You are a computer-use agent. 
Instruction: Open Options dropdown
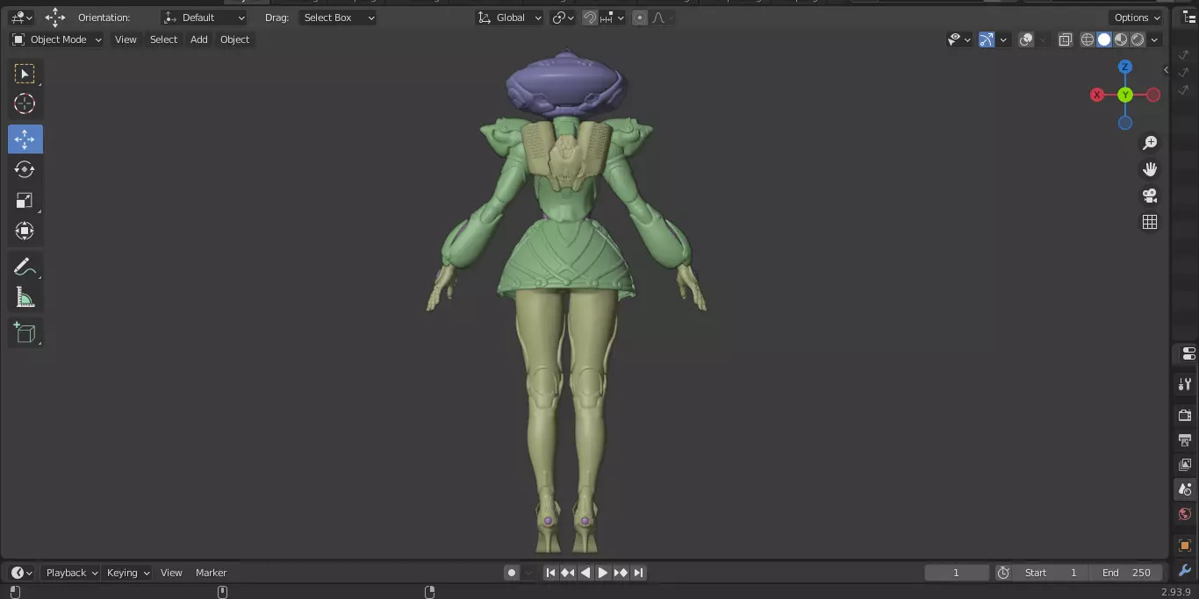1137,18
